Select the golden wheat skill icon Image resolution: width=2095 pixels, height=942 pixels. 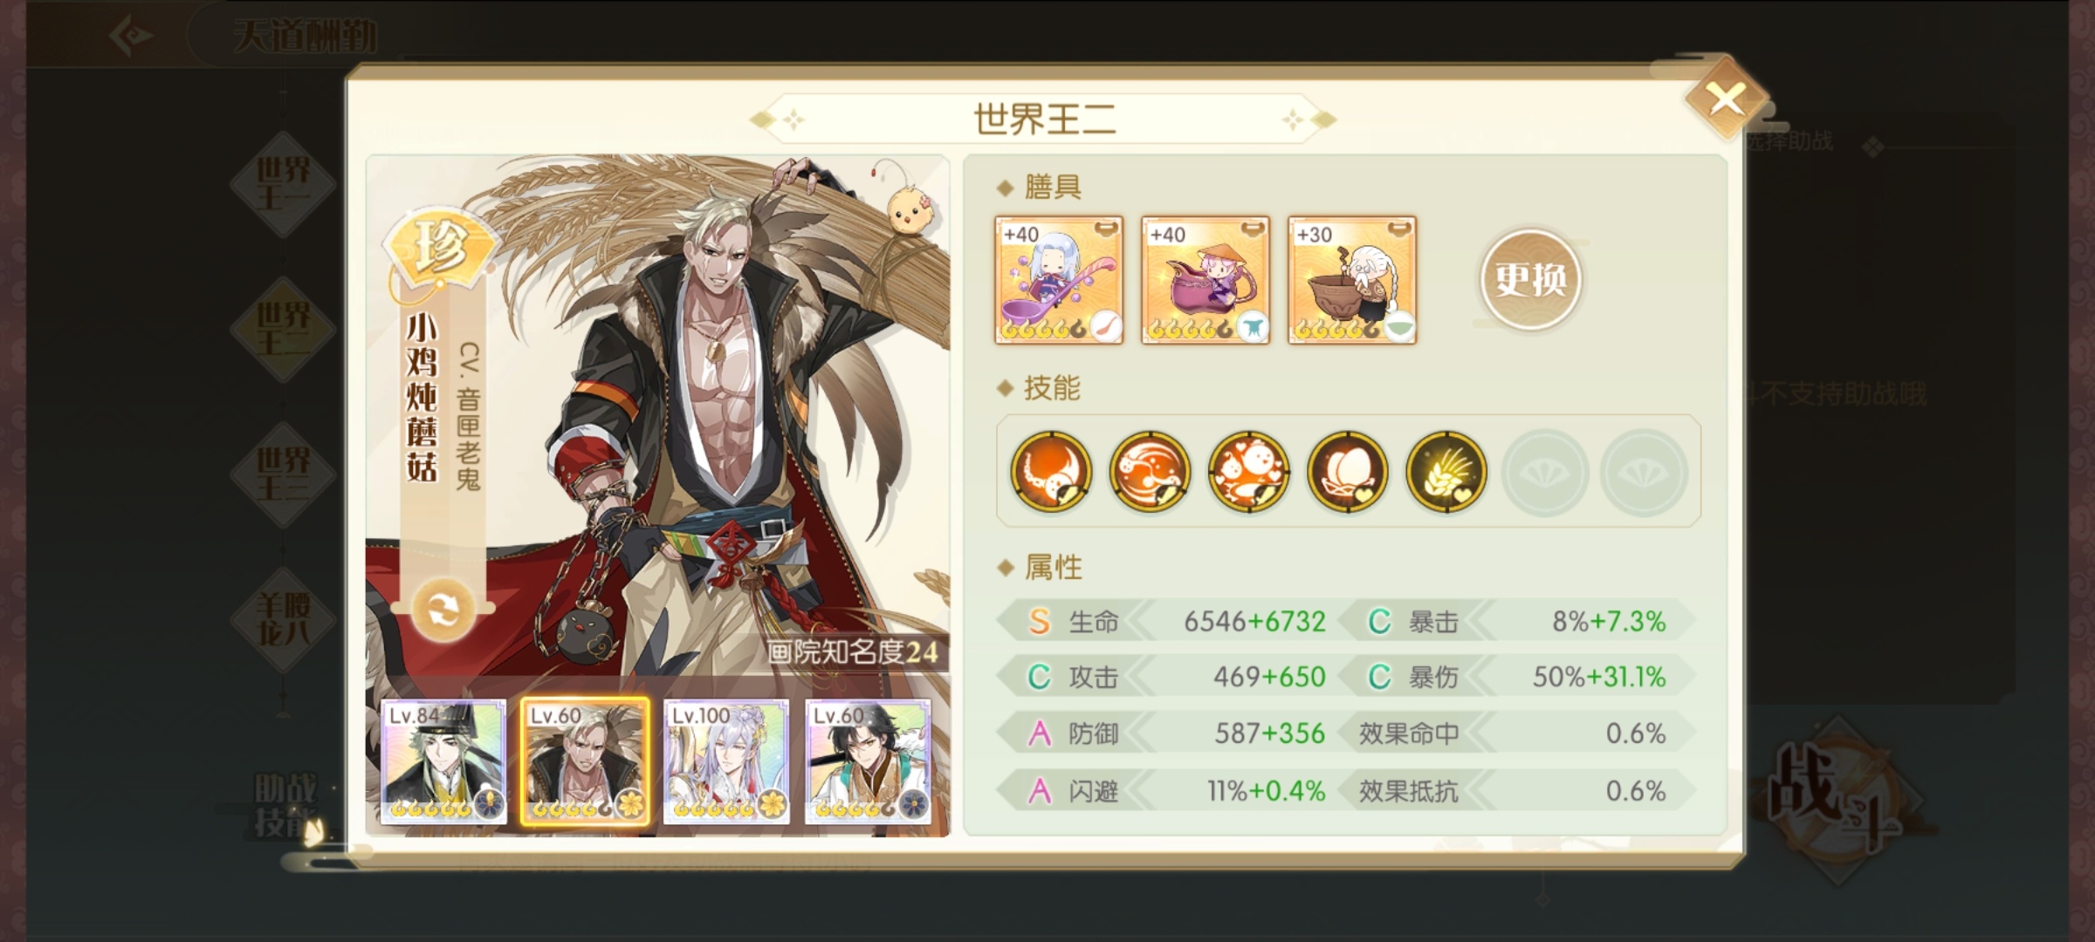1446,472
